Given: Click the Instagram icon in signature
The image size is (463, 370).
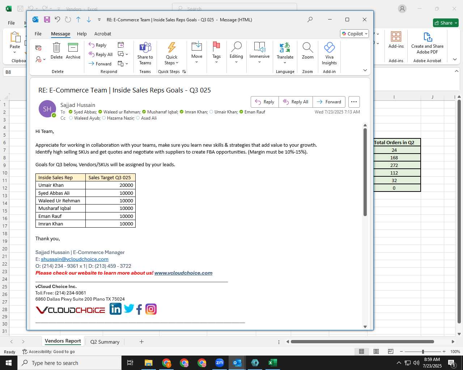Looking at the screenshot, I should pos(151,309).
